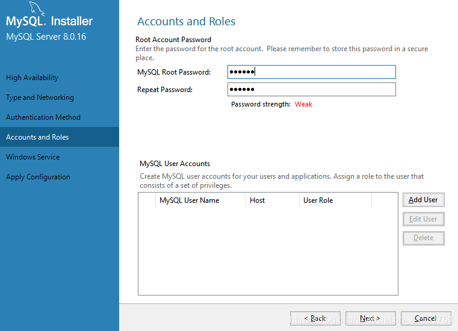The image size is (458, 331).
Task: Click the MySQL User Accounts label
Action: 175,164
